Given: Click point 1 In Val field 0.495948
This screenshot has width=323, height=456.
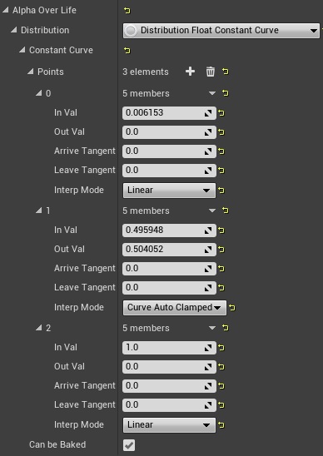Looking at the screenshot, I should (x=169, y=230).
